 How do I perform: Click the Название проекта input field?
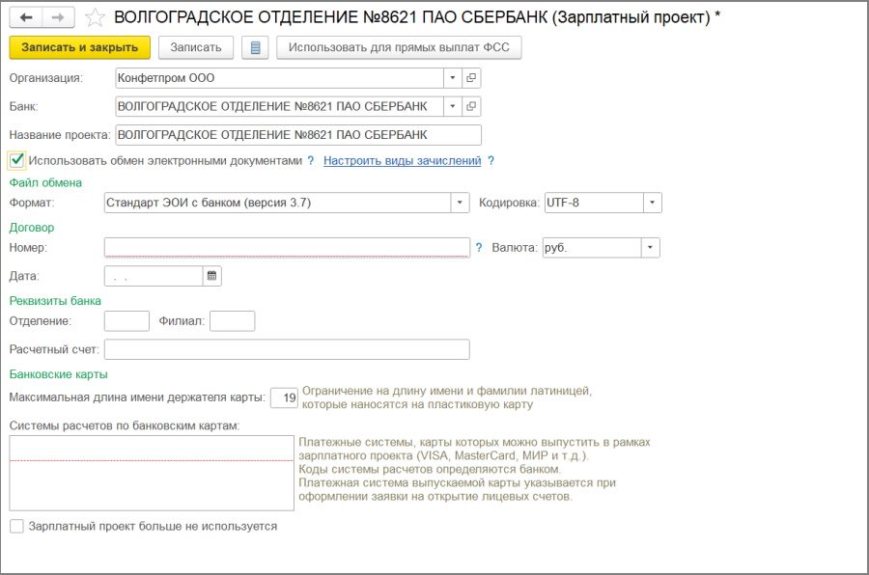(298, 135)
